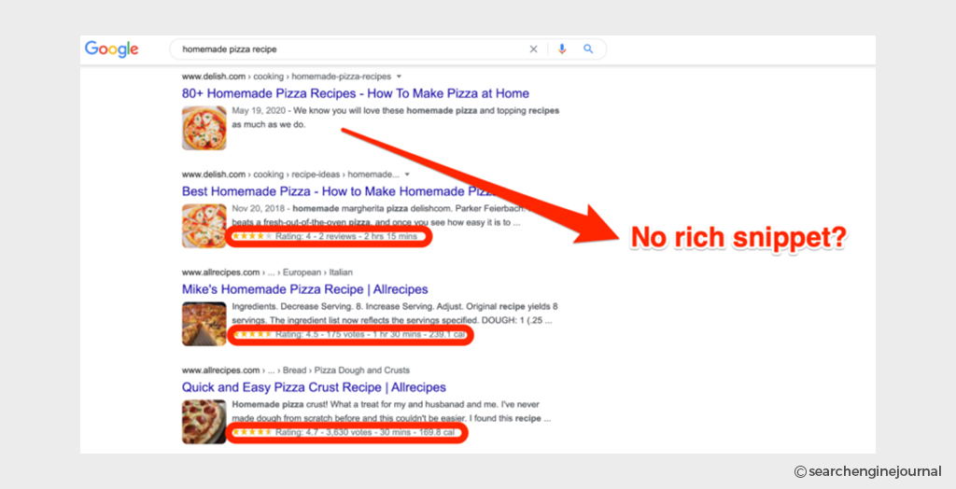
Task: Click the rating text Rating: 4.7 - 3,630 votes
Action: click(x=324, y=432)
